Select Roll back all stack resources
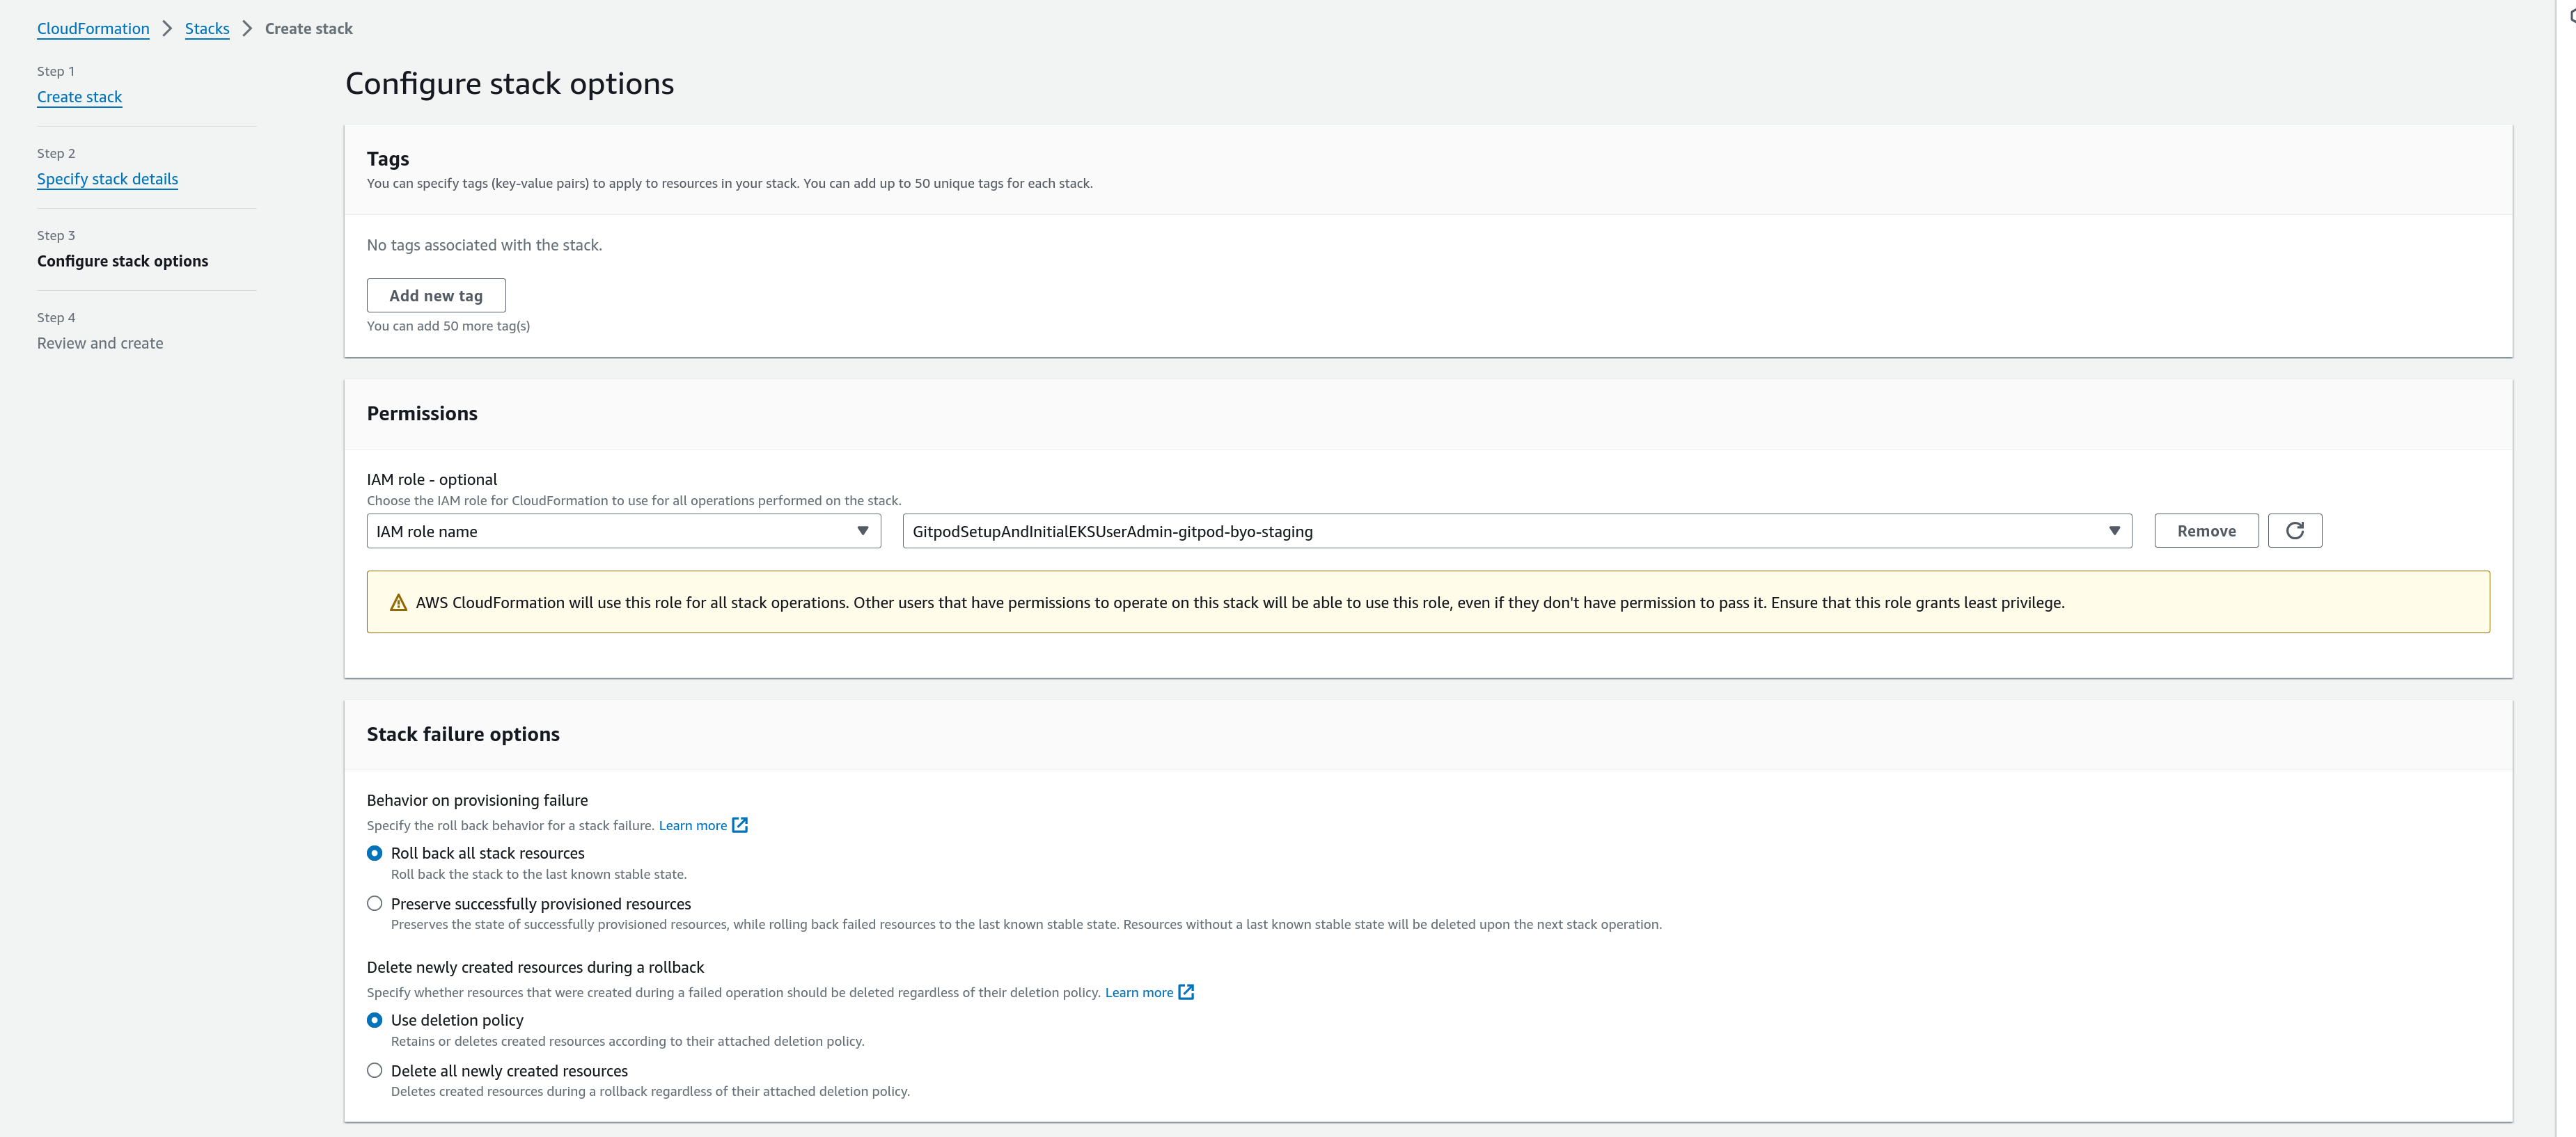Screen dimensions: 2576x1137 pos(375,853)
